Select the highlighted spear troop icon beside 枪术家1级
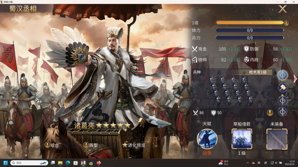 tap(283, 75)
